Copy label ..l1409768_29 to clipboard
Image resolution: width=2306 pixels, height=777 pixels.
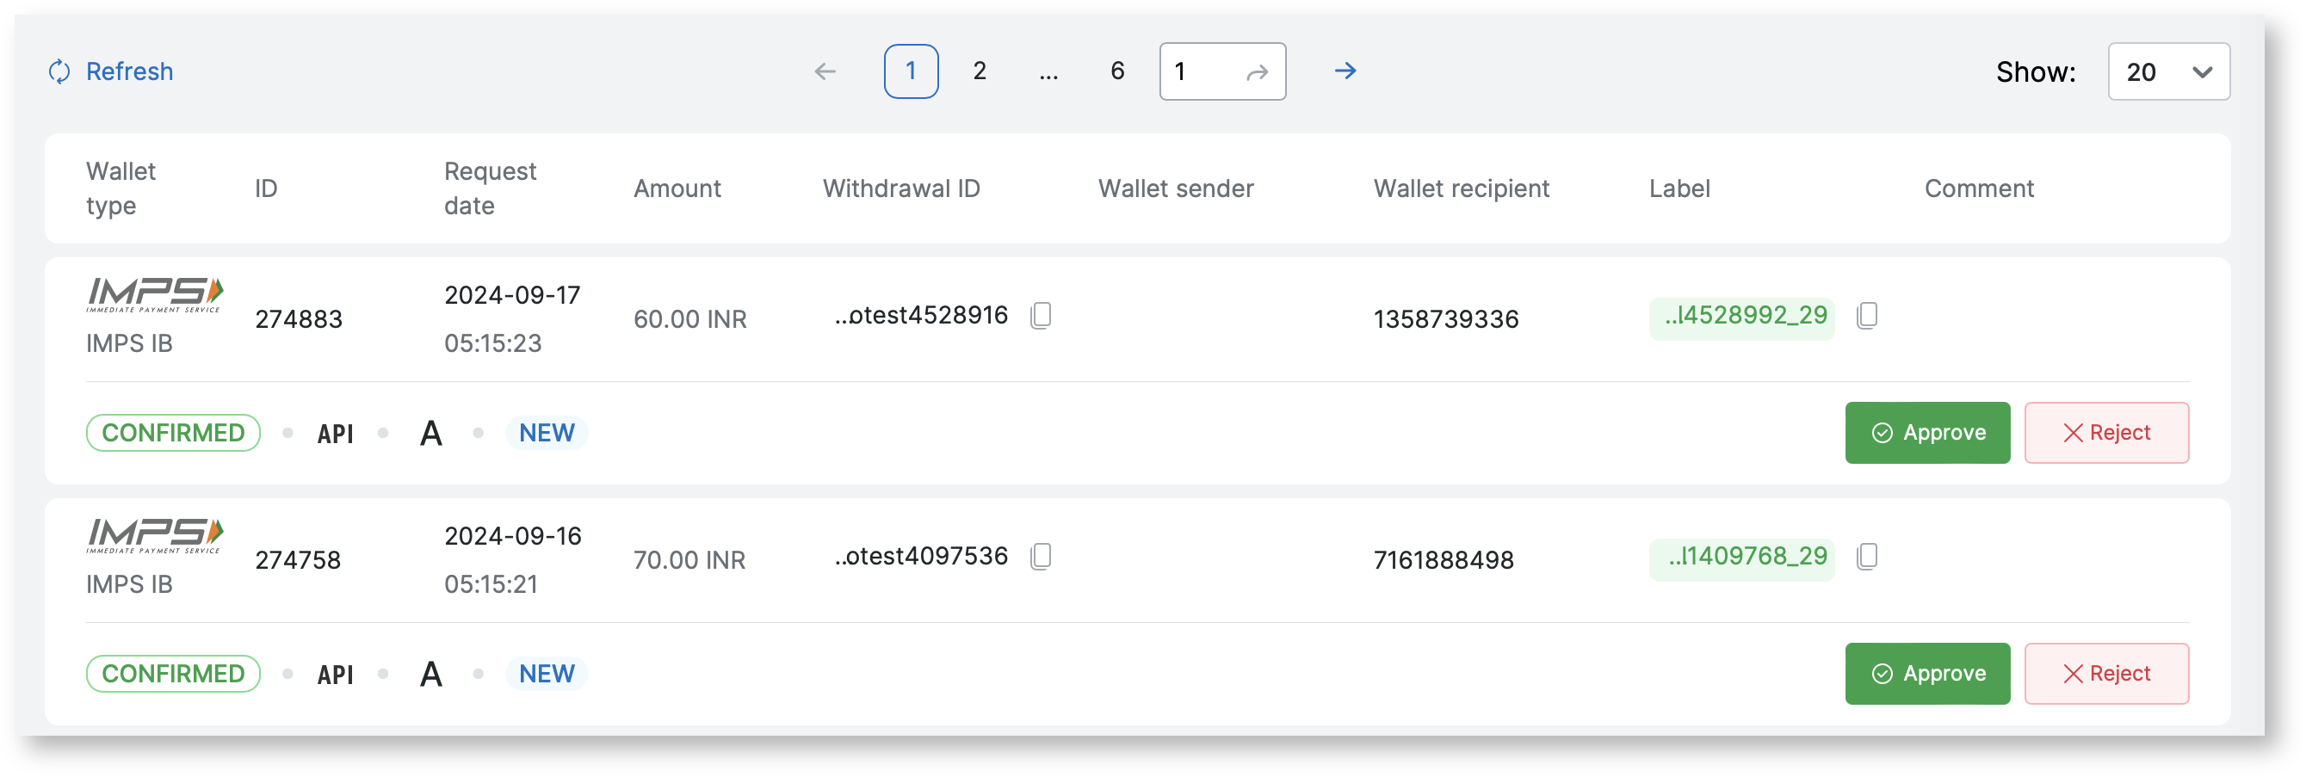click(x=1866, y=556)
